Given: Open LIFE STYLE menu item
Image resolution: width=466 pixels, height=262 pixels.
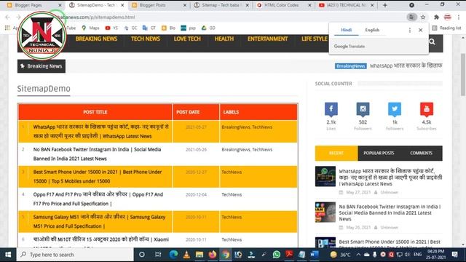Looking at the screenshot, I should click(314, 39).
